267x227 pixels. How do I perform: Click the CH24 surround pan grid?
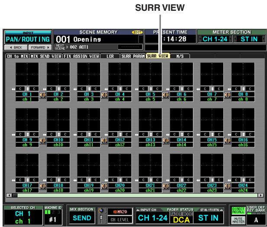point(243,165)
